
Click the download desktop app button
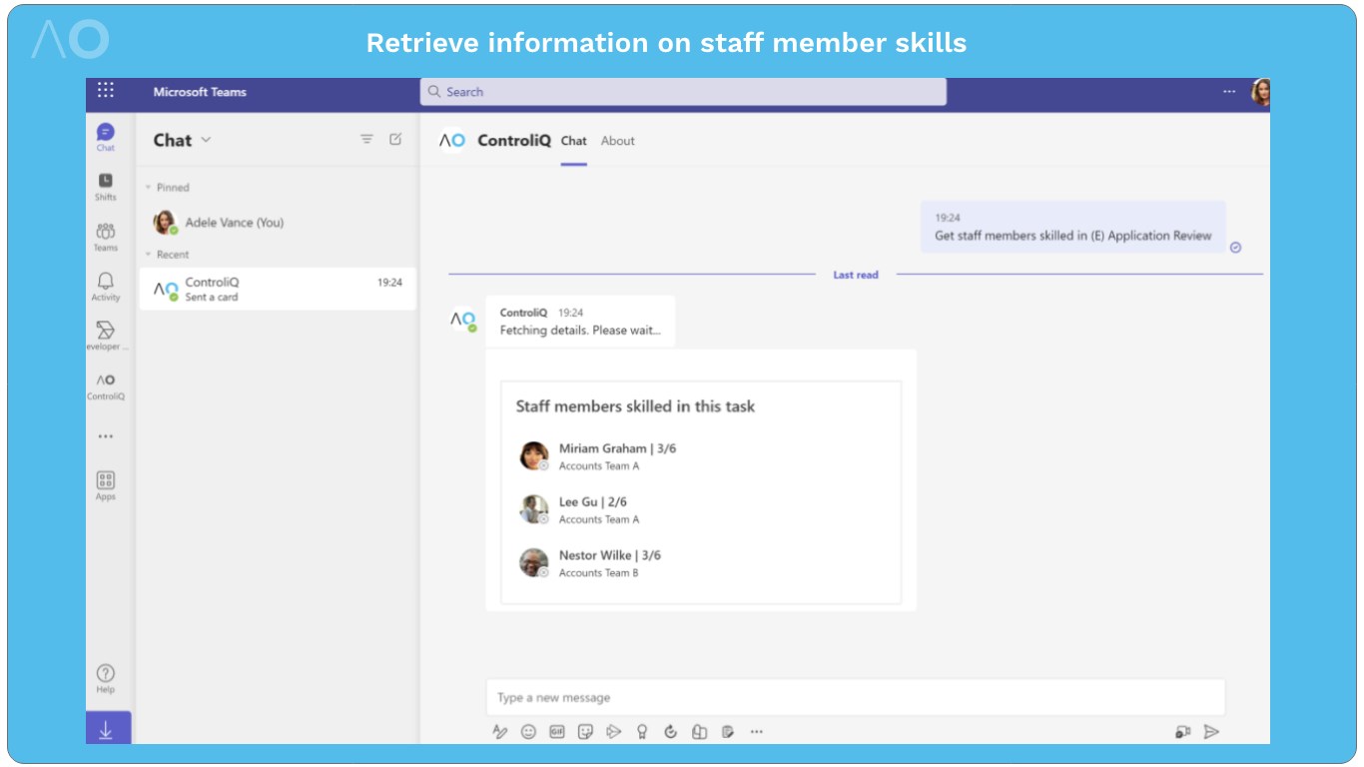[x=108, y=729]
